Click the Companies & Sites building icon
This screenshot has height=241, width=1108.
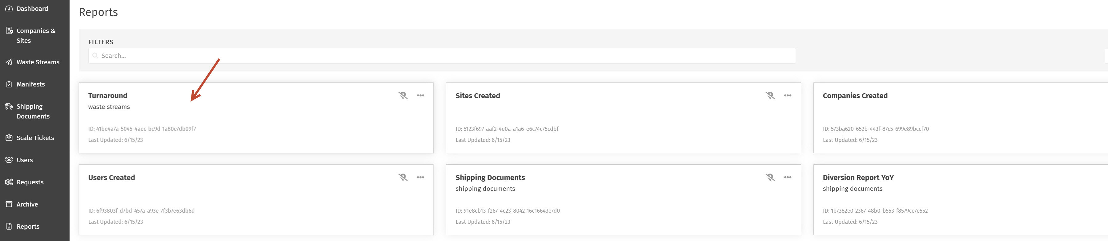click(9, 30)
